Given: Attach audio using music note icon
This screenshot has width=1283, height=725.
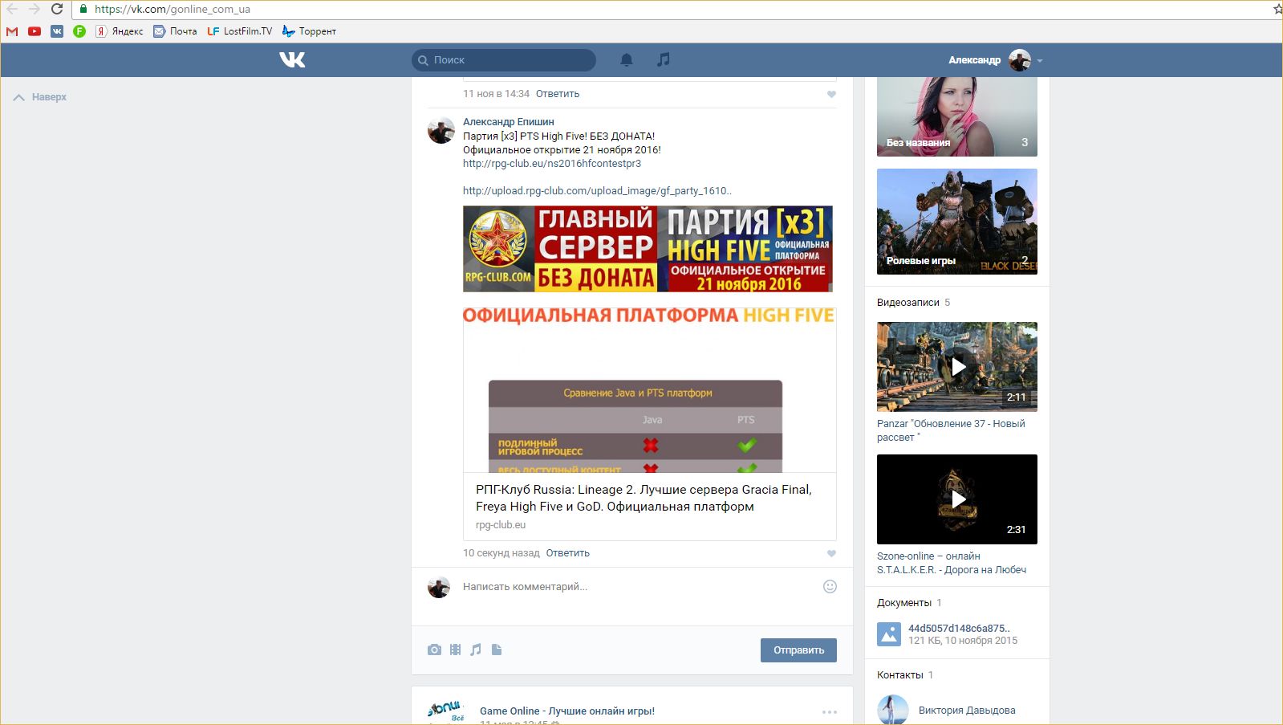Looking at the screenshot, I should click(x=476, y=650).
